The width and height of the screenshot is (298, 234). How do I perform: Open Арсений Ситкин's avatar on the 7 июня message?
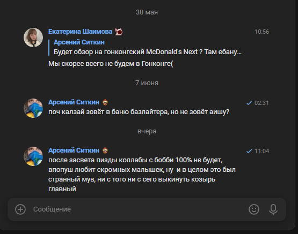click(33, 108)
